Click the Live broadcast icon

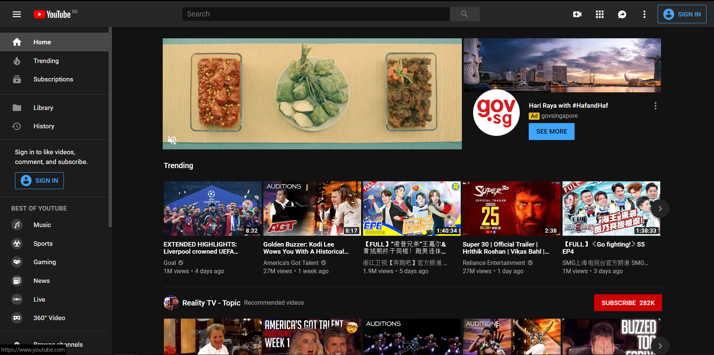(x=17, y=299)
